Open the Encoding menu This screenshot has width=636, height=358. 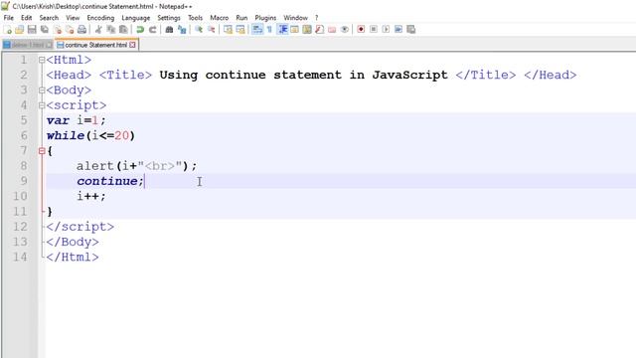(100, 18)
